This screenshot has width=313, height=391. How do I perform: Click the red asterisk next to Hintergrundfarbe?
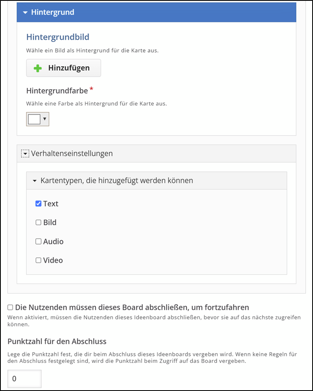pos(91,89)
